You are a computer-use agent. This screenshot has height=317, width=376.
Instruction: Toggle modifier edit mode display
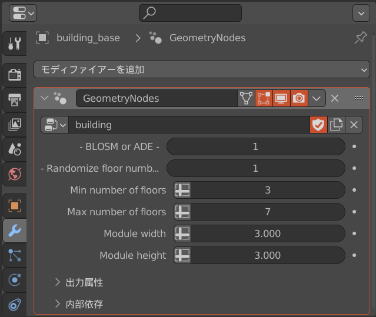(x=264, y=98)
